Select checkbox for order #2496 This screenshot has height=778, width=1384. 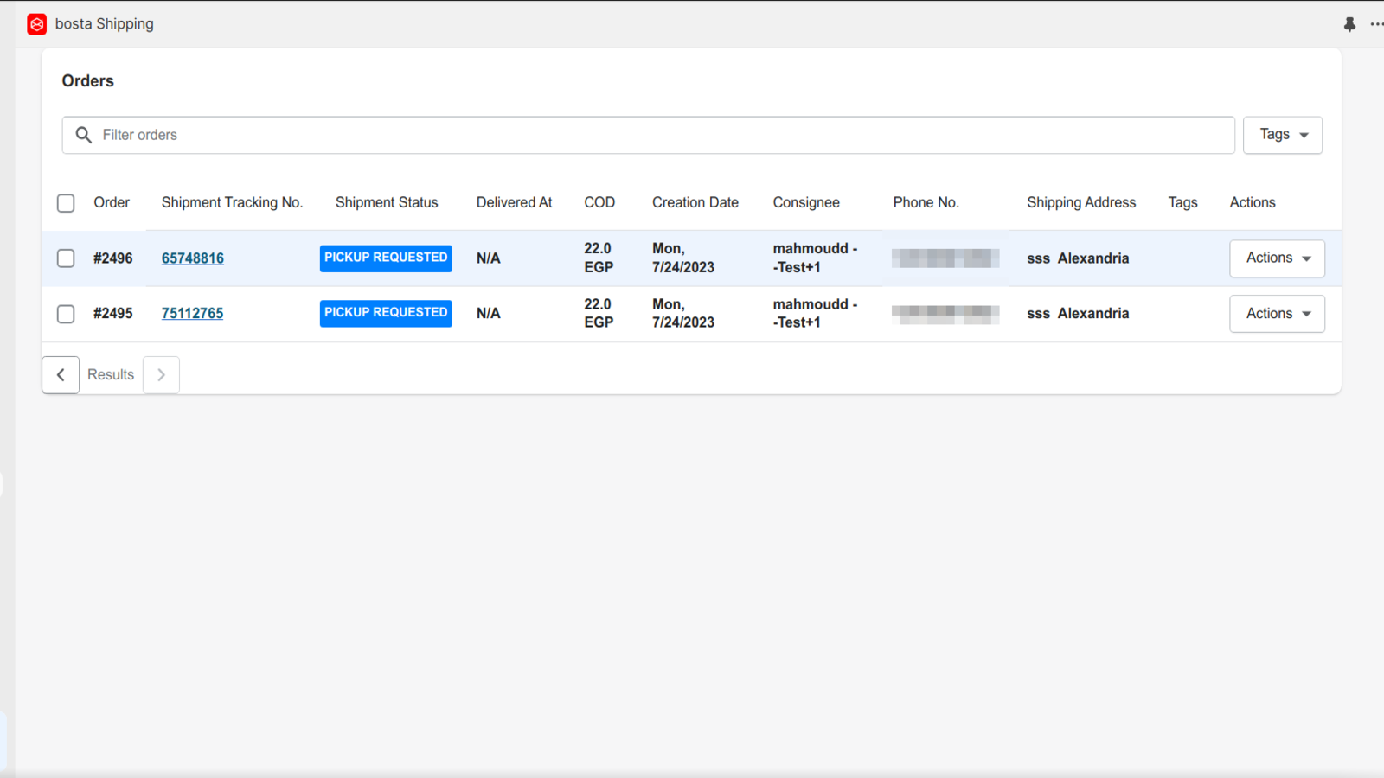coord(66,258)
